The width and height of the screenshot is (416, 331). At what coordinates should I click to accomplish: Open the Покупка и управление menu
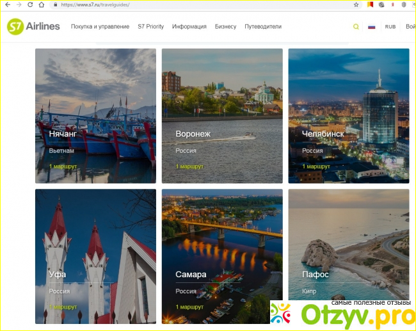pos(100,27)
